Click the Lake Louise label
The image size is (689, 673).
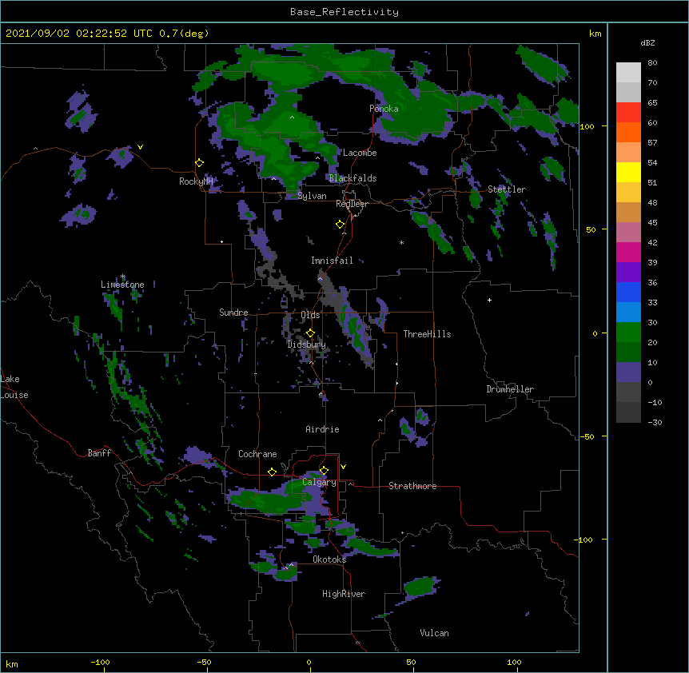[x=14, y=387]
